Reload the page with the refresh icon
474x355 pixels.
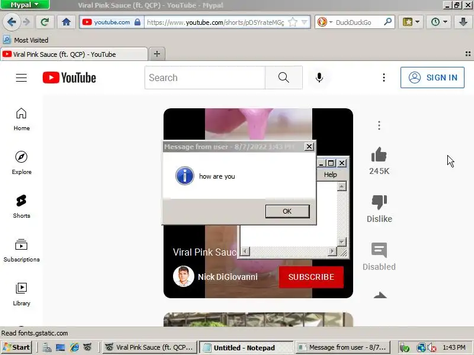(x=44, y=22)
